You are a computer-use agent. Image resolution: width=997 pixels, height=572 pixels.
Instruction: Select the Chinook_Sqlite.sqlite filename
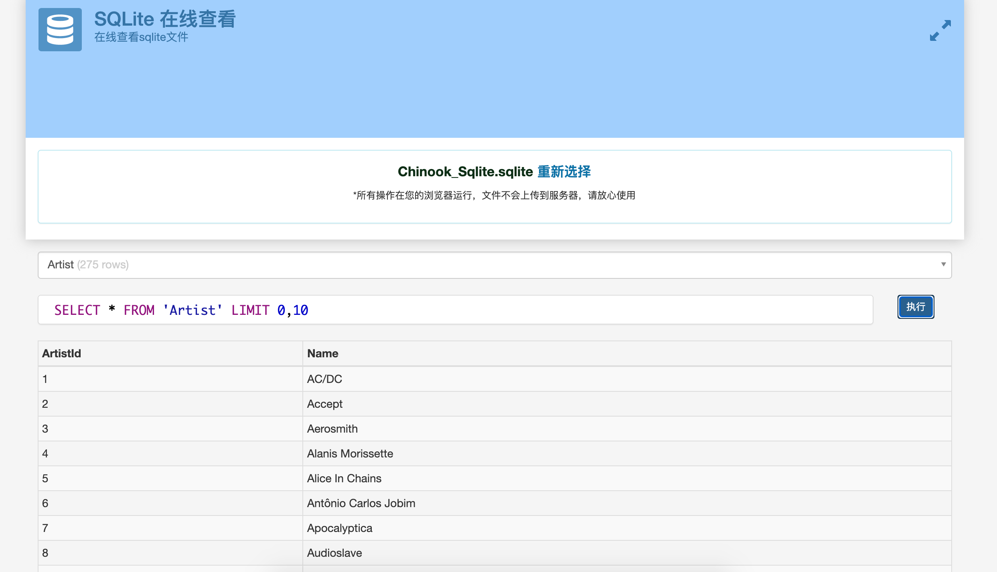(x=464, y=171)
